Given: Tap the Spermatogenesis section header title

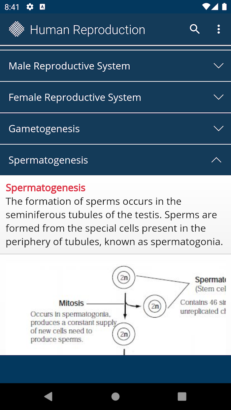Looking at the screenshot, I should pos(48,160).
